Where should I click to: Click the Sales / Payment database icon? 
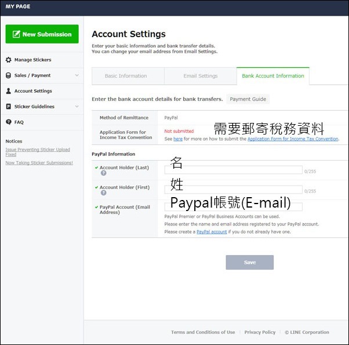click(x=9, y=75)
